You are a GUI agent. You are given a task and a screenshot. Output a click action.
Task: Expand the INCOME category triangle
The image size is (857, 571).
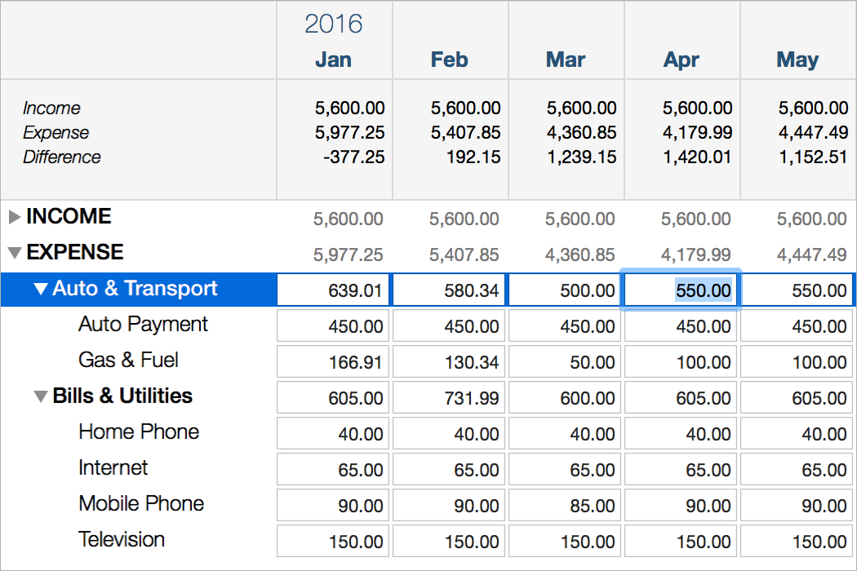[15, 217]
